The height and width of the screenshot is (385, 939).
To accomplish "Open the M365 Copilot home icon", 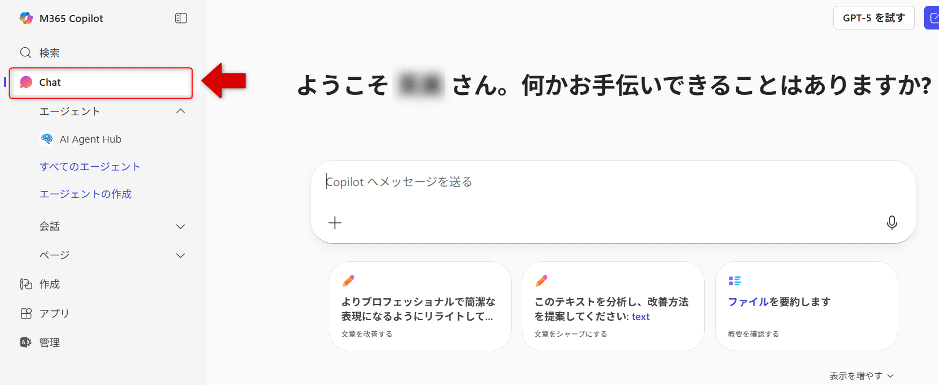I will (x=25, y=18).
